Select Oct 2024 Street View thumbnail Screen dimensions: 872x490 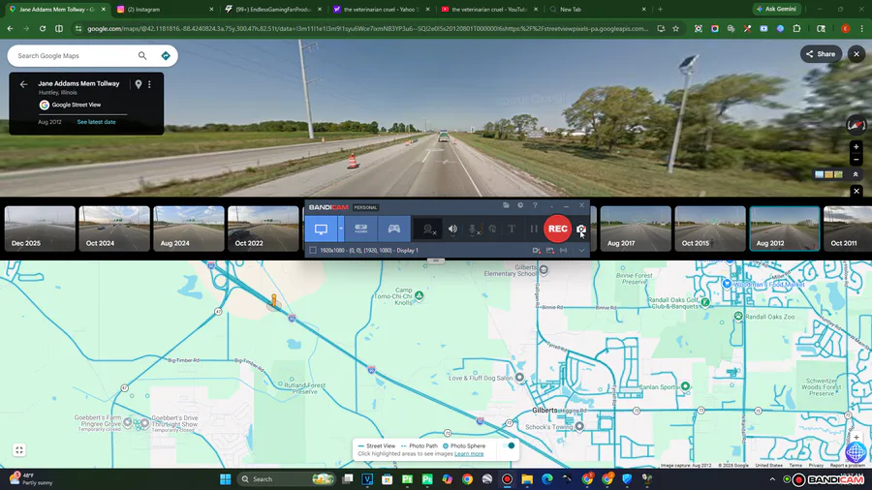pyautogui.click(x=114, y=229)
